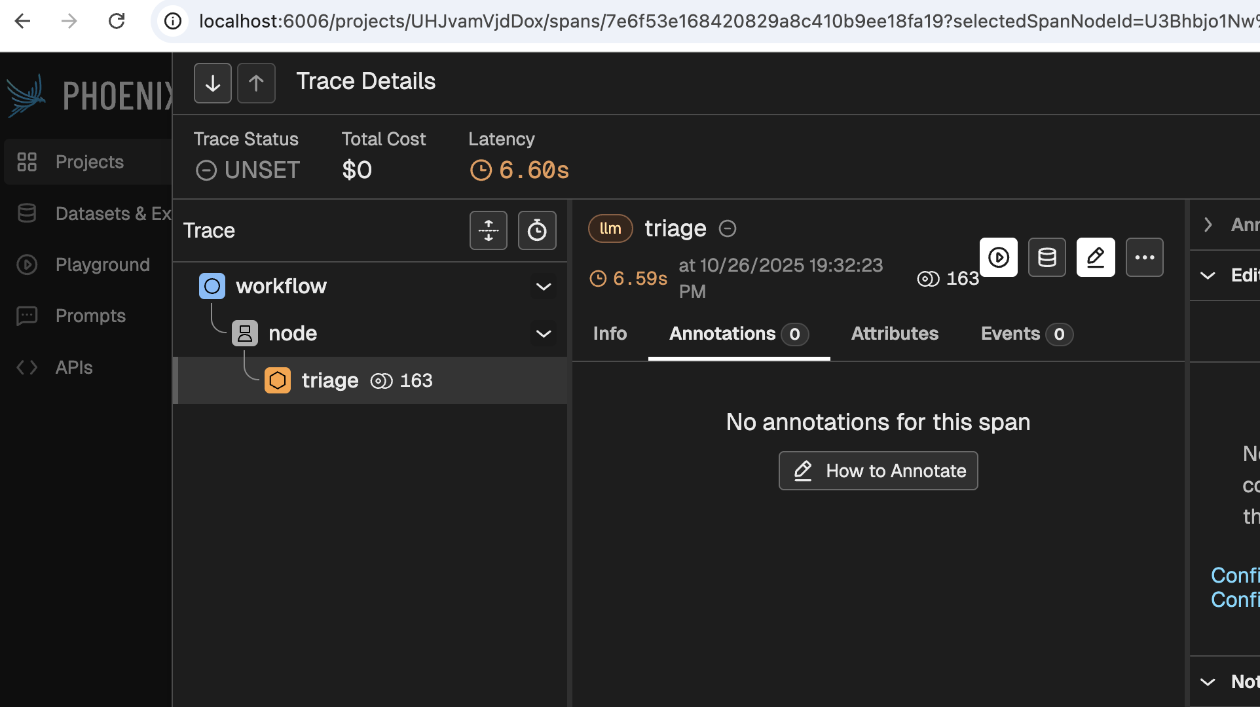Toggle the span timing stopwatch icon
Screen dimensions: 1260x707
[x=537, y=230]
